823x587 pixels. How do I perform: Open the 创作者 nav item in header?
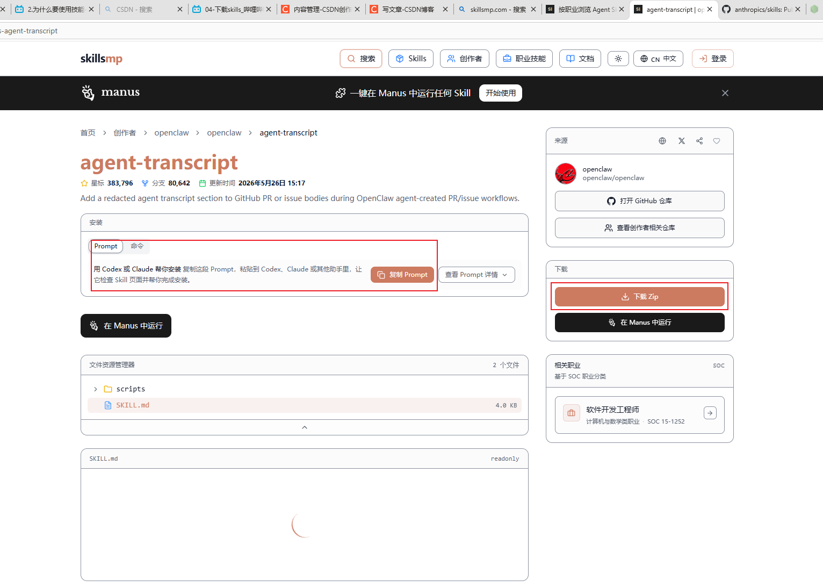(x=465, y=59)
